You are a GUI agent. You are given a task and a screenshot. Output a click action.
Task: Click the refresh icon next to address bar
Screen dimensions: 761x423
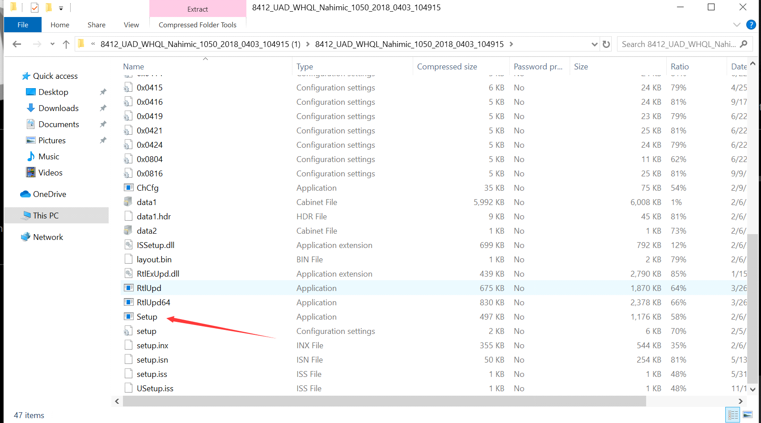pos(606,44)
